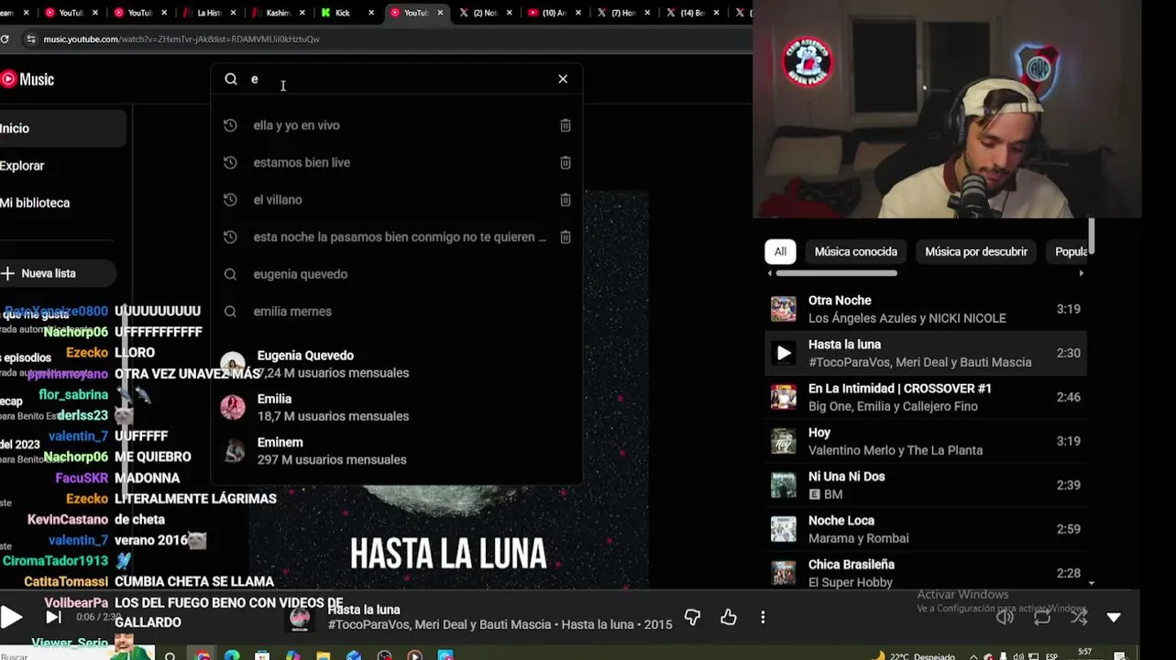Open the Eminem artist result

point(396,451)
